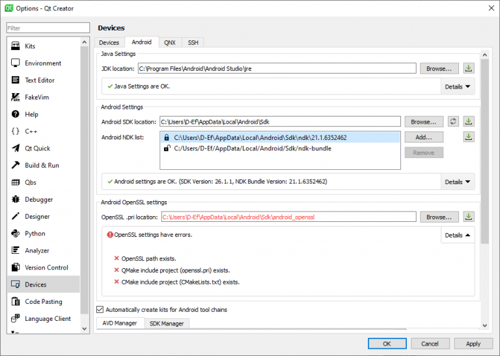Close the Options window

click(492, 8)
